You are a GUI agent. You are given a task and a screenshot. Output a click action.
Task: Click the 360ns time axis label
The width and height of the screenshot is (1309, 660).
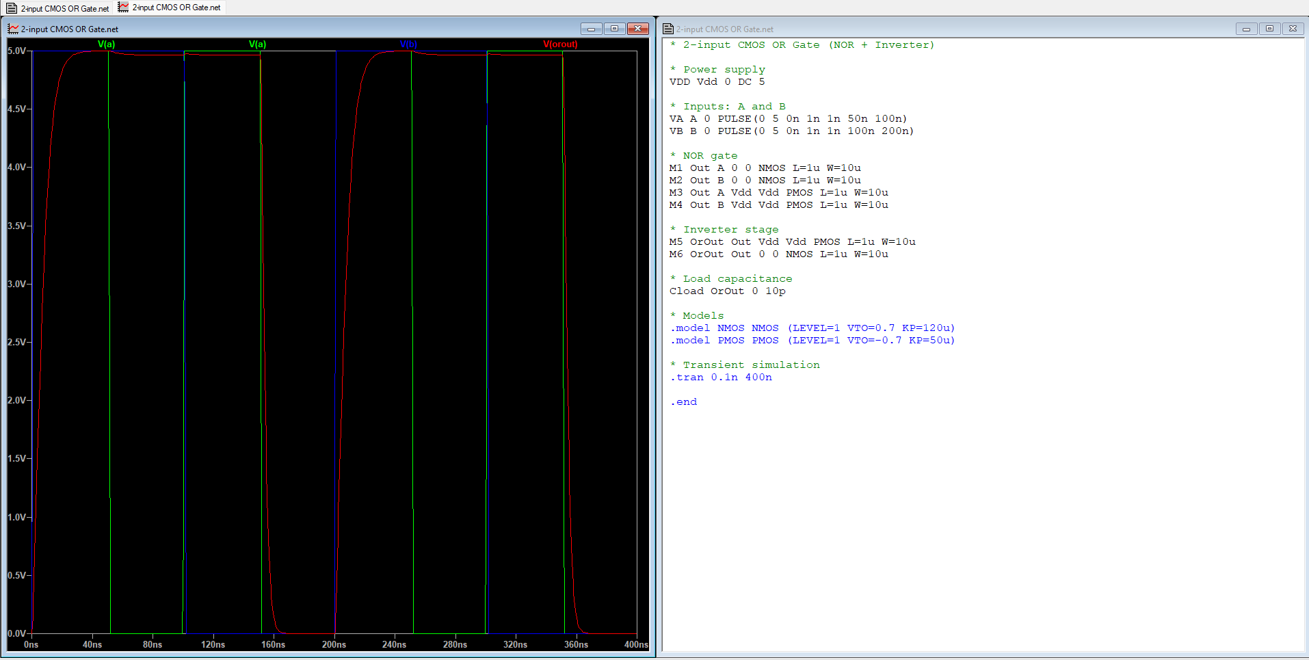[576, 644]
